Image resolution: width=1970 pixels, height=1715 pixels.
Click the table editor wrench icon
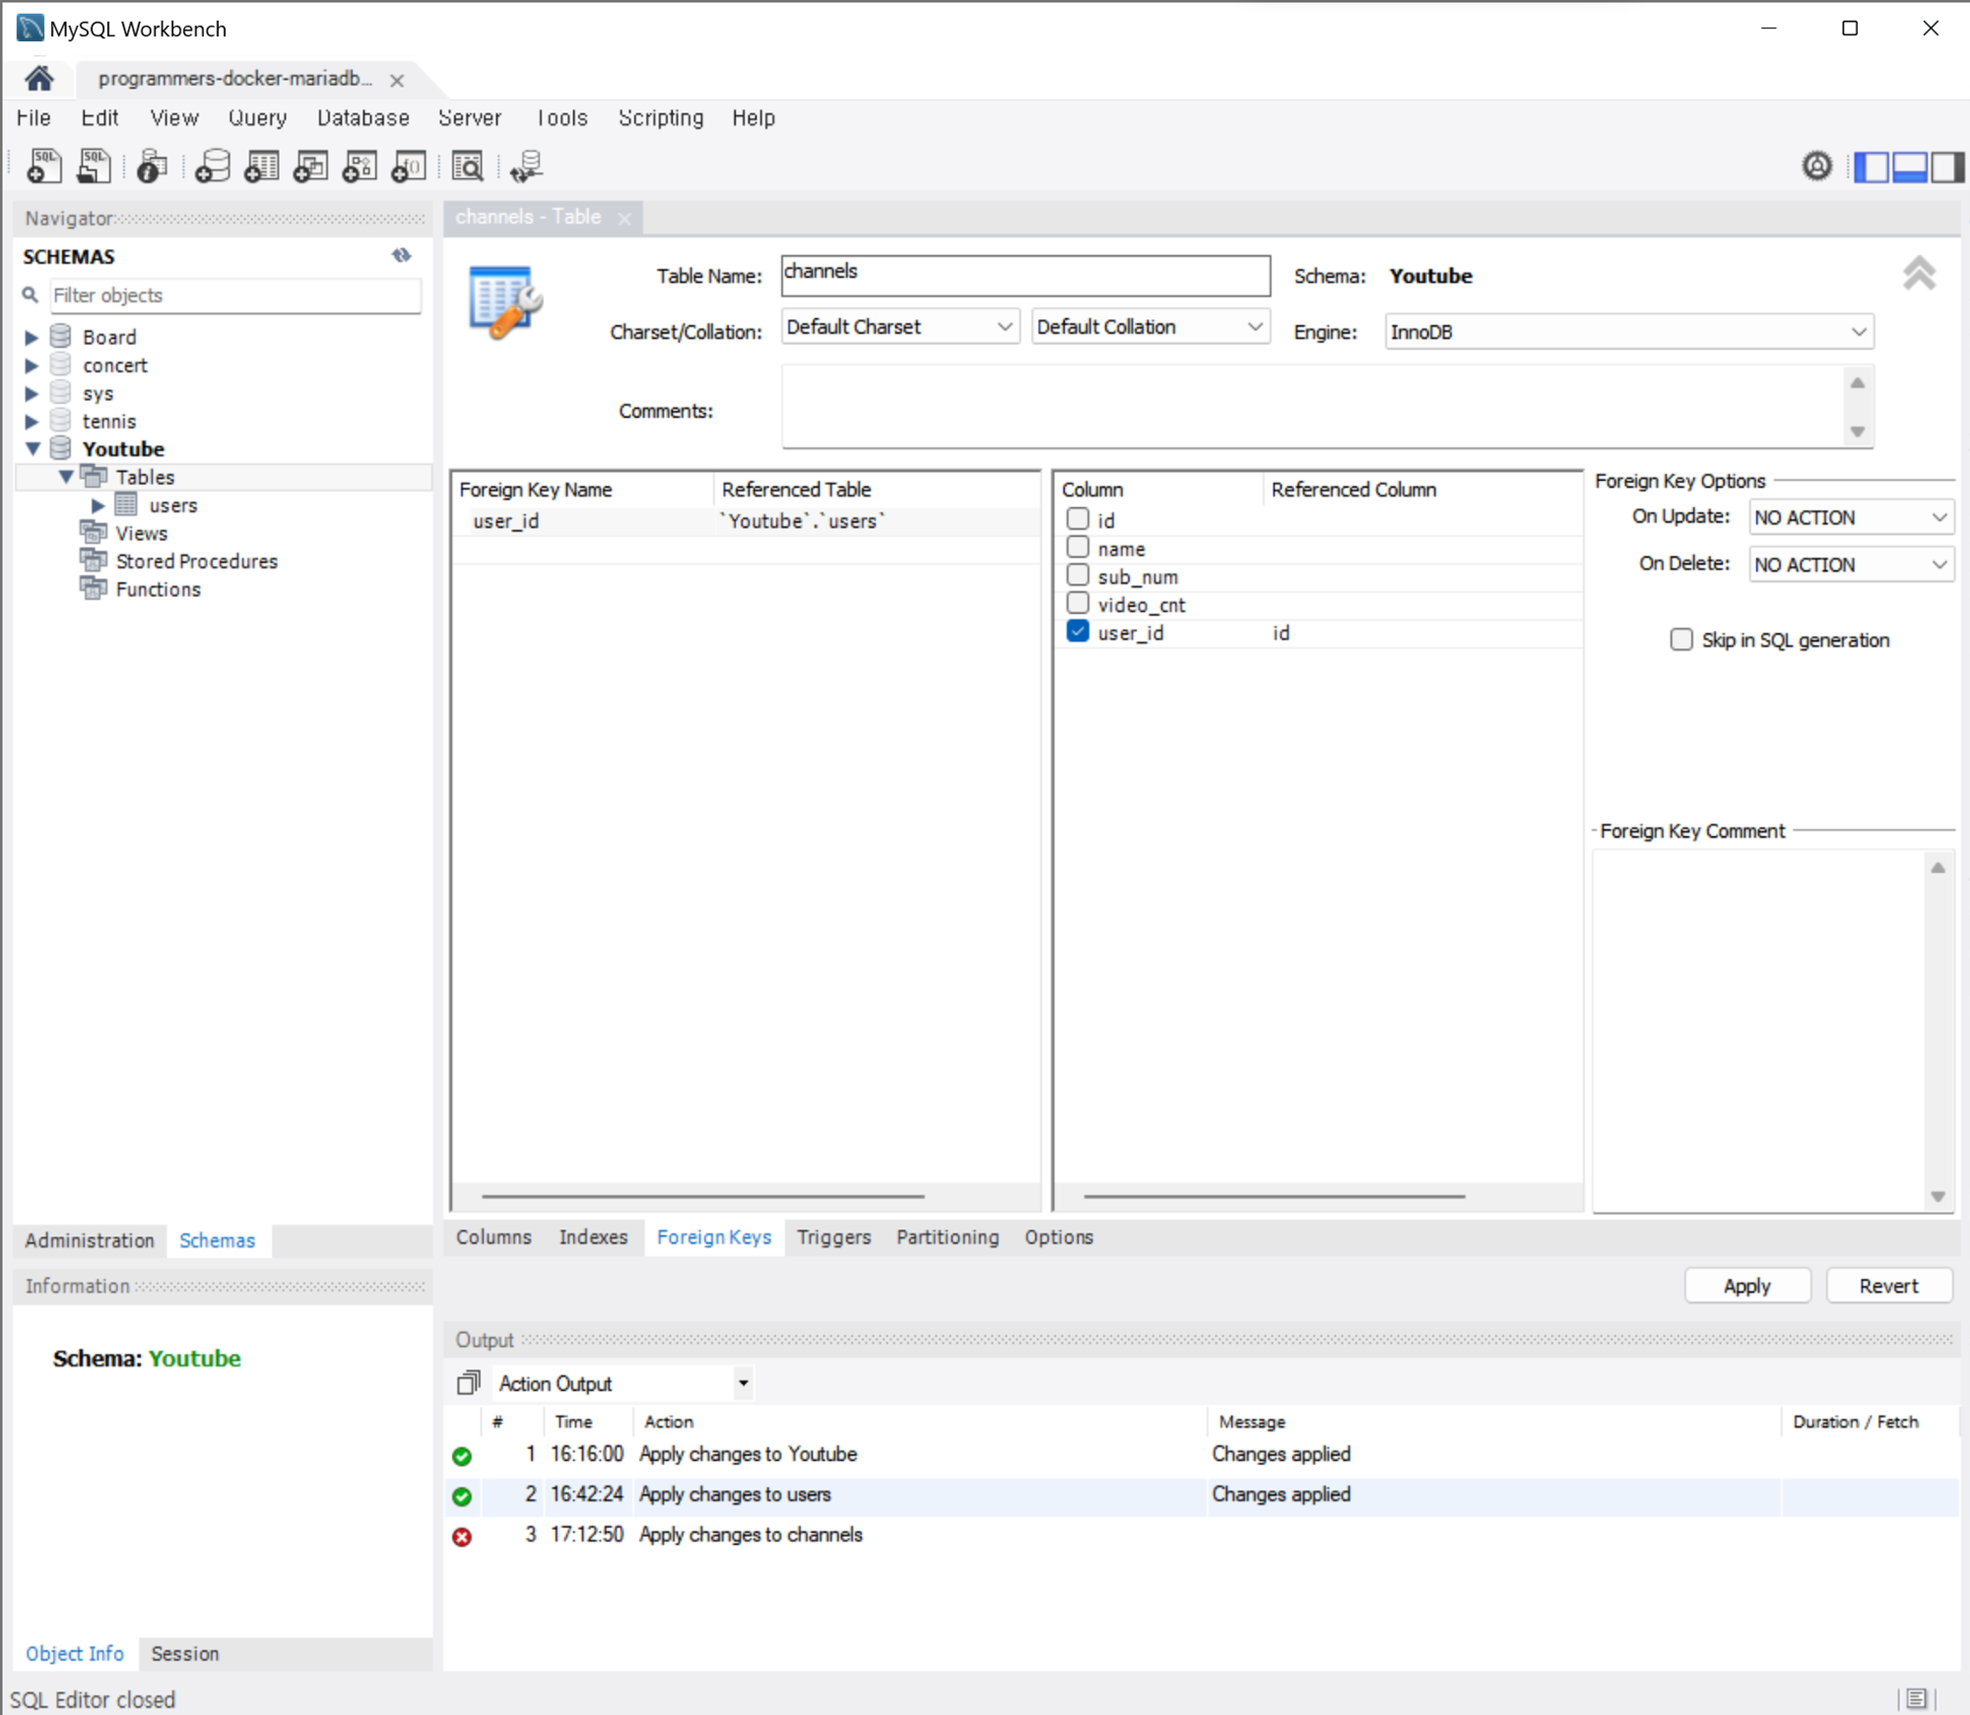point(505,301)
